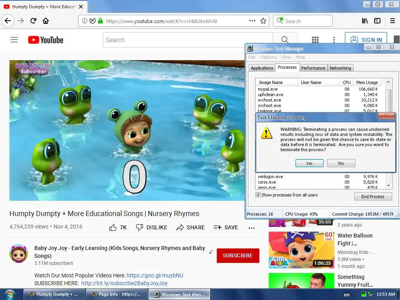Open Task Manager Help menu
This screenshot has width=400, height=300.
[x=300, y=57]
